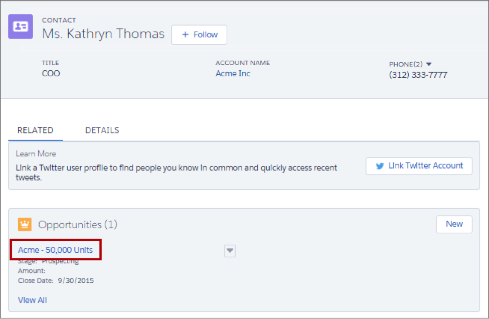Switch to the Details tab

click(x=102, y=130)
